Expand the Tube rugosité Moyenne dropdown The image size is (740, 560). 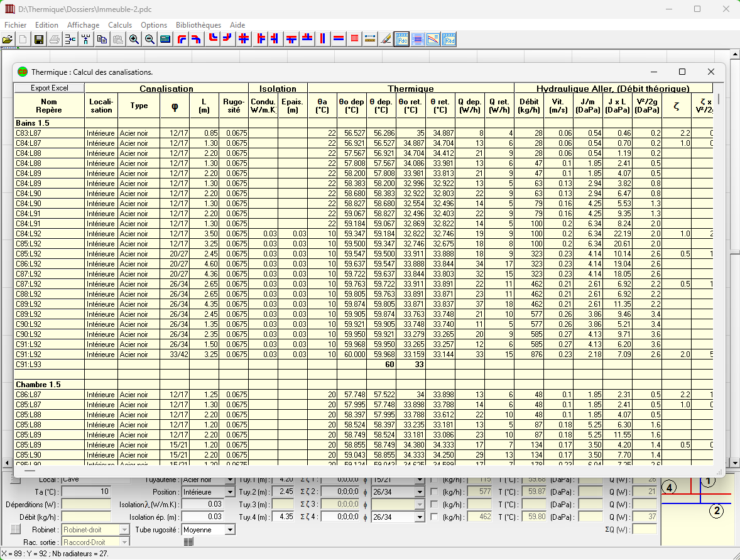[230, 530]
